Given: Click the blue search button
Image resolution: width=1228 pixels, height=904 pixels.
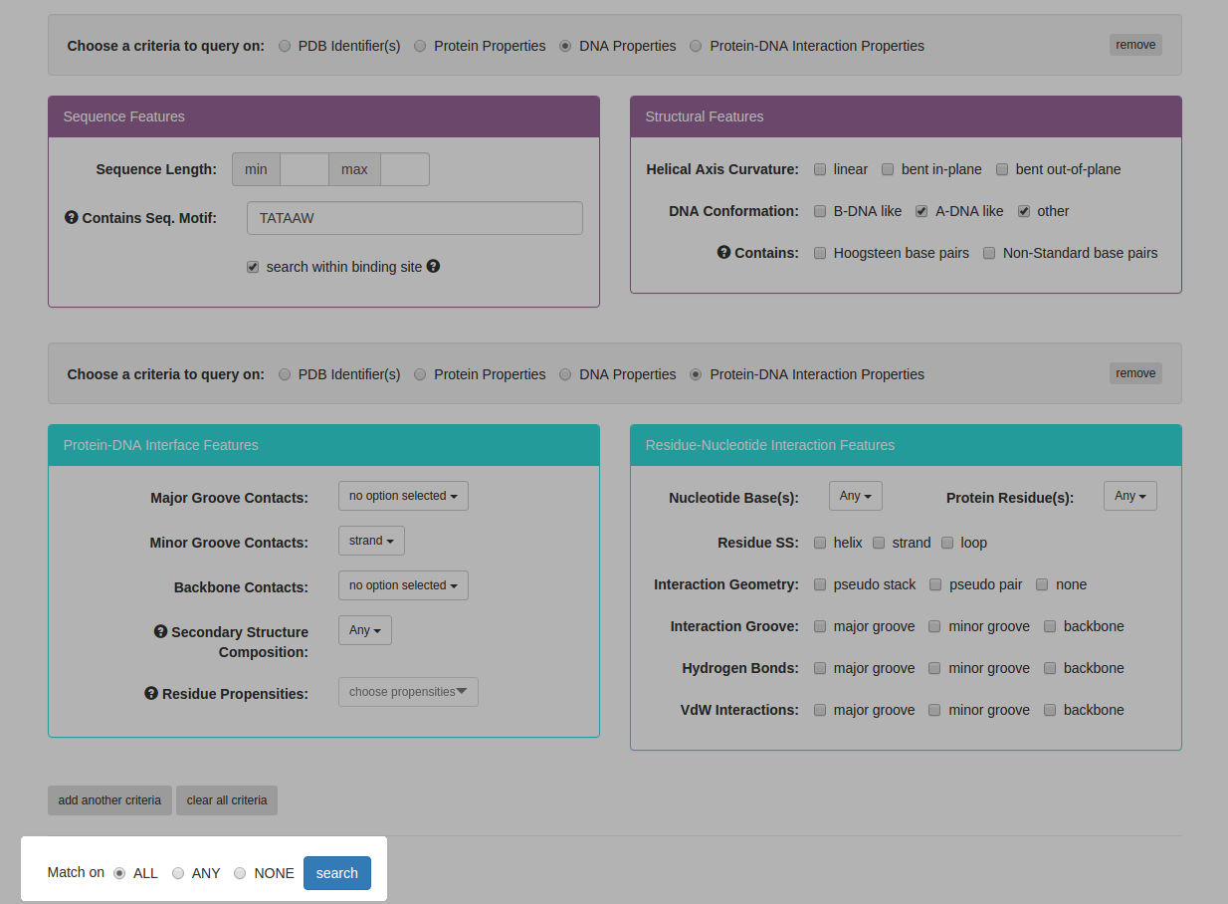Looking at the screenshot, I should point(337,873).
